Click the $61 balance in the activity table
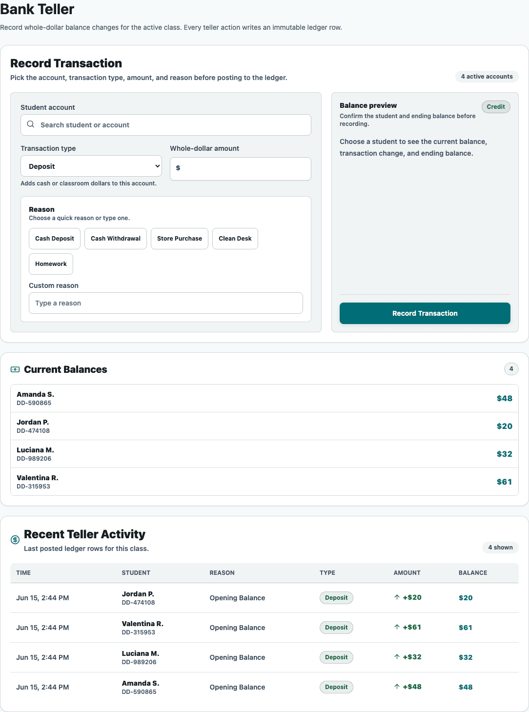 pyautogui.click(x=466, y=628)
